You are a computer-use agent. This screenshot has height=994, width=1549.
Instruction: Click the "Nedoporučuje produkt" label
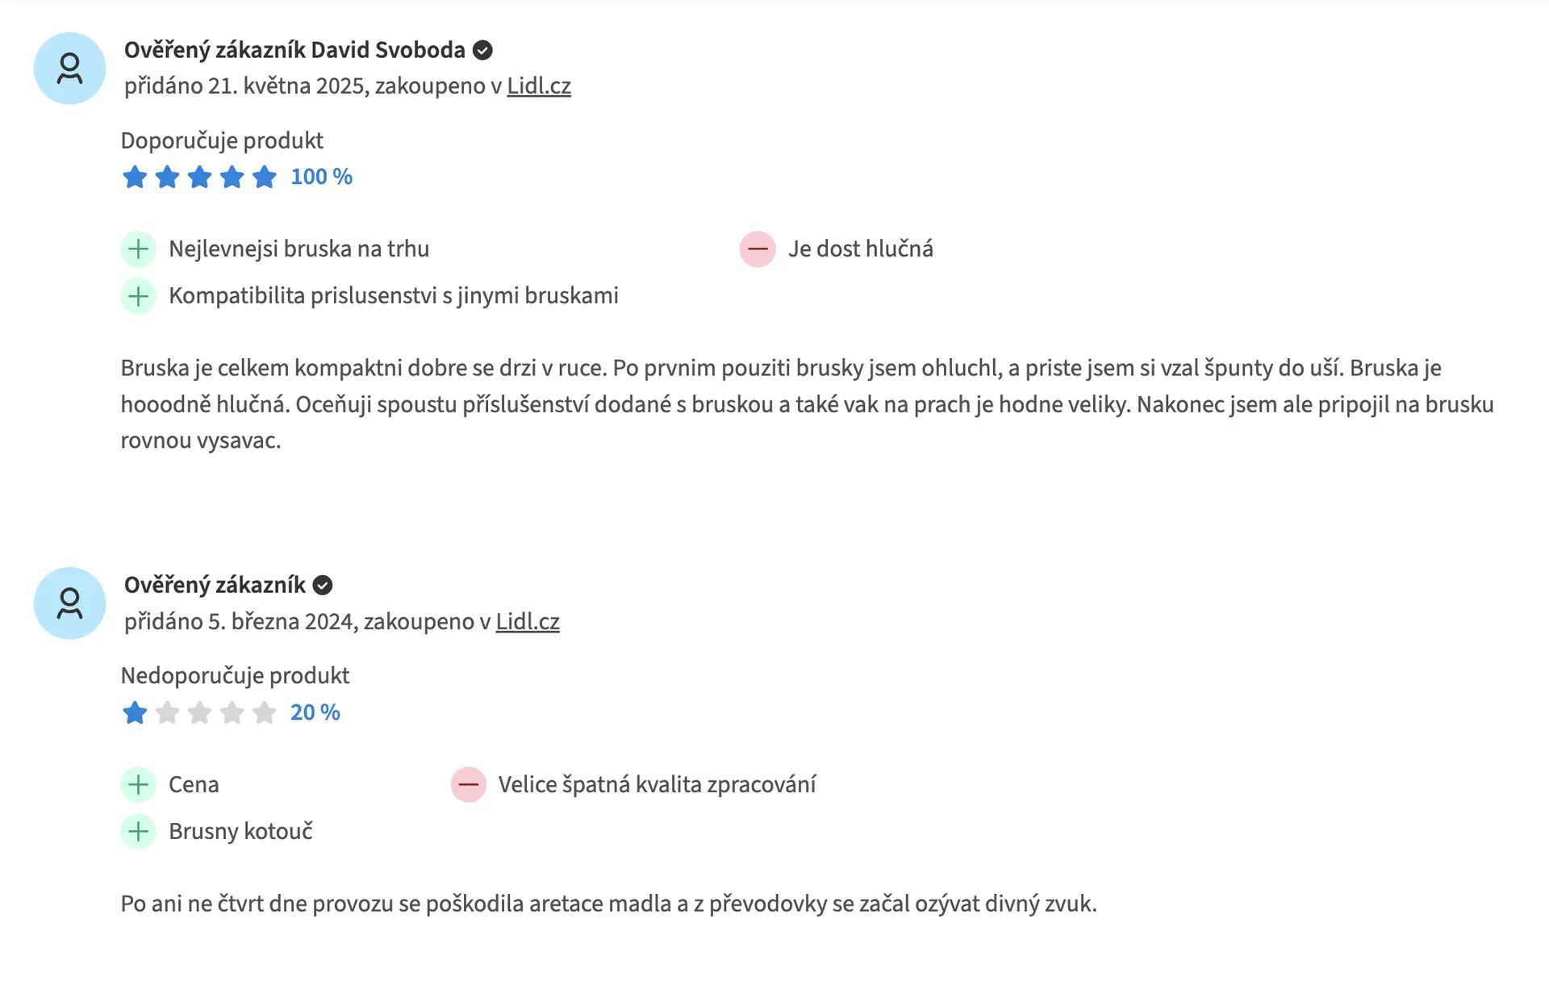(x=235, y=675)
